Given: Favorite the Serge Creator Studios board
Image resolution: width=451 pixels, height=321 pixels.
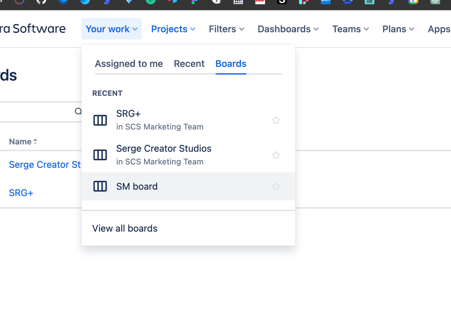Looking at the screenshot, I should pos(276,155).
